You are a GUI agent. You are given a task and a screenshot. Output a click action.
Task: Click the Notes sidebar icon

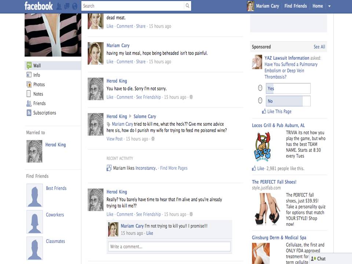point(29,93)
